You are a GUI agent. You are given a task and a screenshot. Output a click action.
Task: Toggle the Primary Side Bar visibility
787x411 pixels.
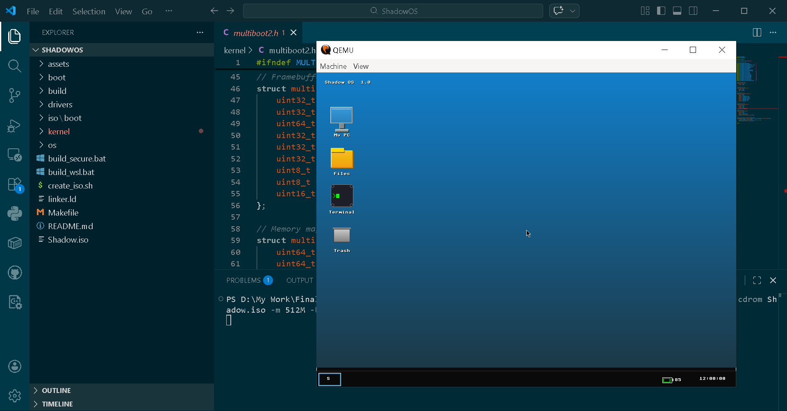661,11
